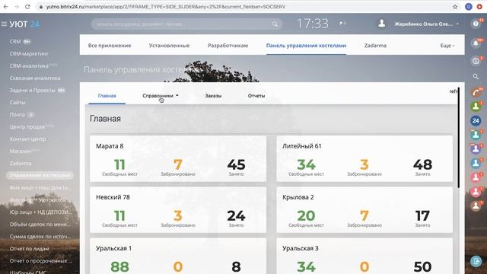Open the bottom-right teal exit icon
This screenshot has width=487, height=274.
coord(476,261)
